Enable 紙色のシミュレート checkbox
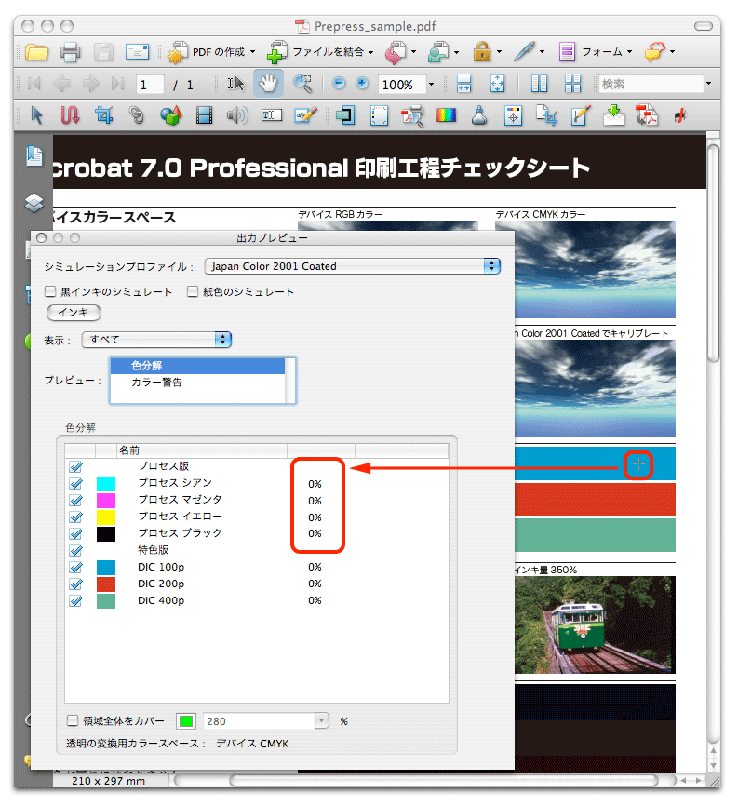This screenshot has width=738, height=806. pos(193,291)
